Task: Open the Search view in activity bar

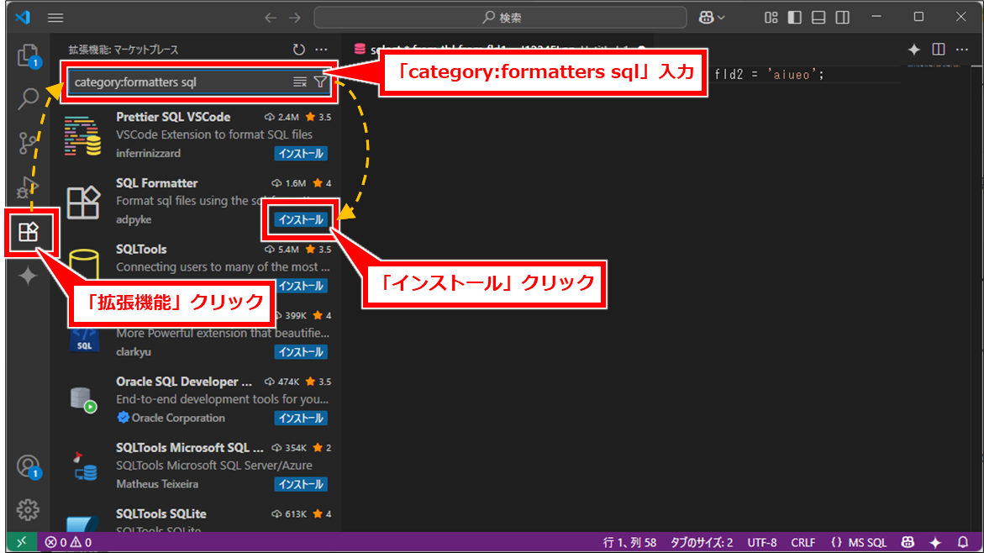Action: [28, 98]
